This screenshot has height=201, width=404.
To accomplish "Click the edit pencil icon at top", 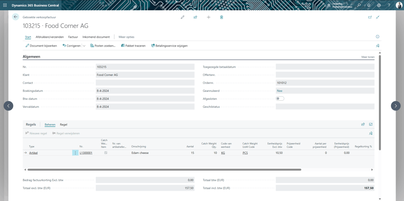I will coord(183,17).
